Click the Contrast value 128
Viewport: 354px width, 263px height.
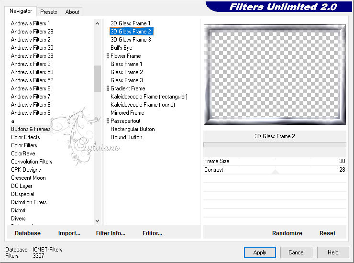click(x=341, y=170)
